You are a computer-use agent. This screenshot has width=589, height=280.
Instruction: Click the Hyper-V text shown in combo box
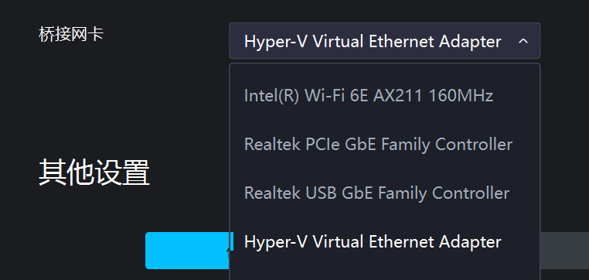276,42
